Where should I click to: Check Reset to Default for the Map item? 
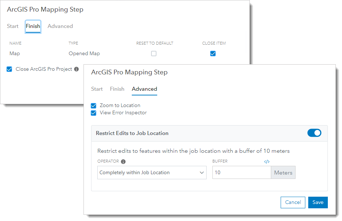pos(154,53)
